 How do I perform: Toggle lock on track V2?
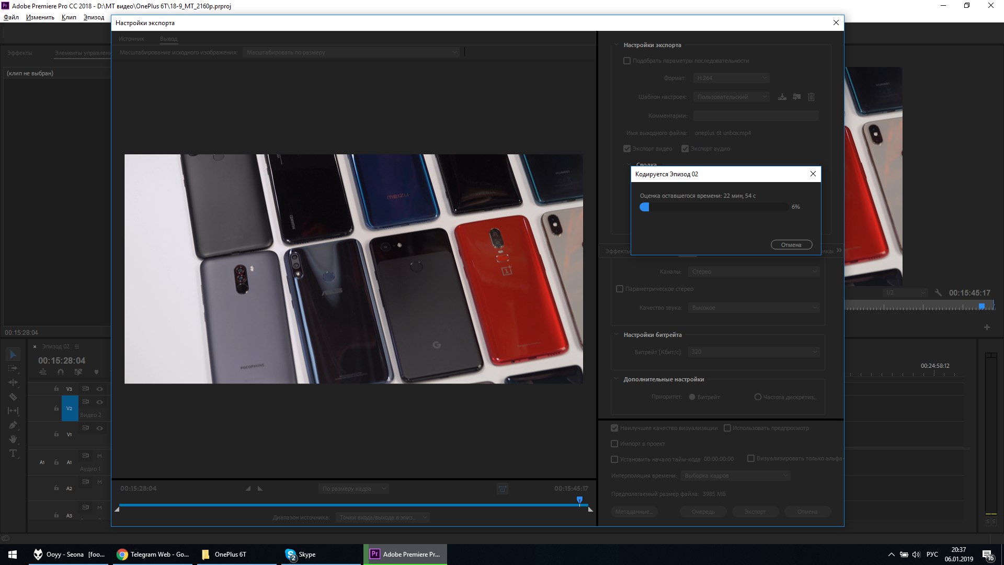[56, 408]
